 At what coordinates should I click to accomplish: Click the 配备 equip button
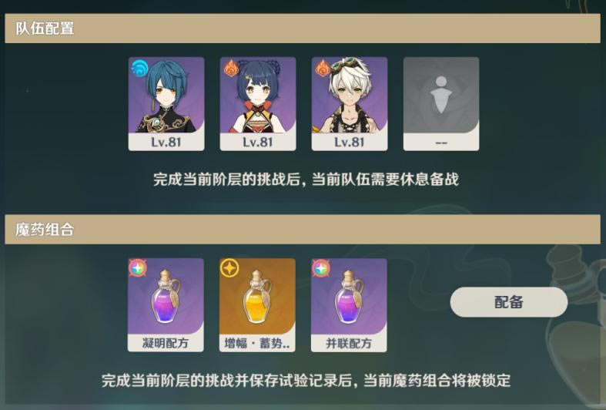[x=509, y=302]
